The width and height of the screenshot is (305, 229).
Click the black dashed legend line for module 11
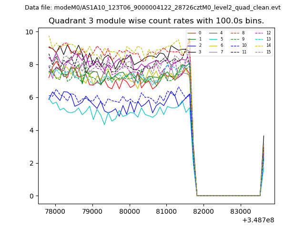(x=235, y=52)
